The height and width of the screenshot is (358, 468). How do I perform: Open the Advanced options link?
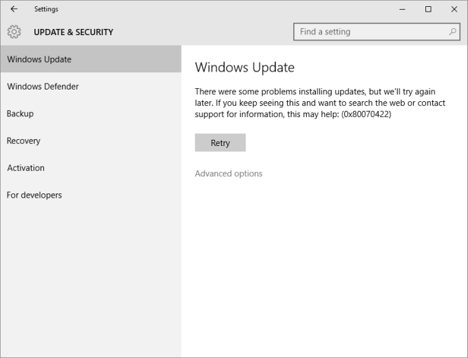(x=228, y=173)
